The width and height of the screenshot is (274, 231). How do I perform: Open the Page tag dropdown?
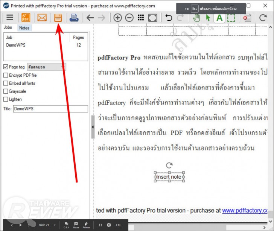[47, 67]
